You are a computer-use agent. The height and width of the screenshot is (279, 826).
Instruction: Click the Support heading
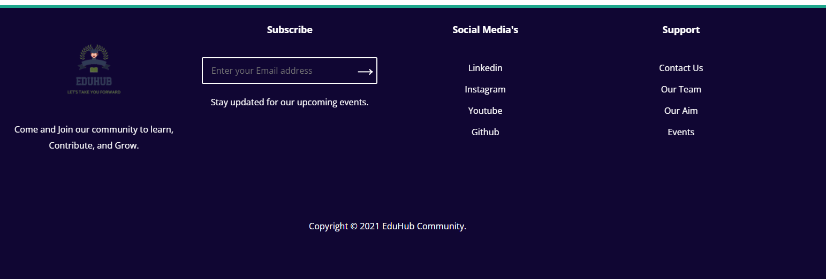681,30
